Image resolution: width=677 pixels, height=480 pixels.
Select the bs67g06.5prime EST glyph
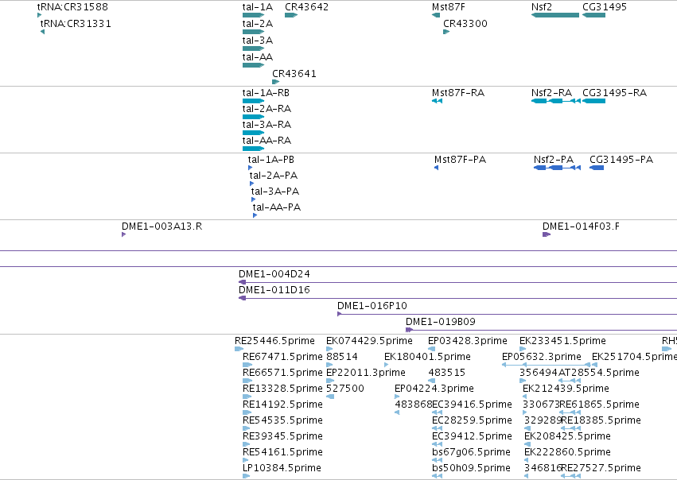[437, 460]
